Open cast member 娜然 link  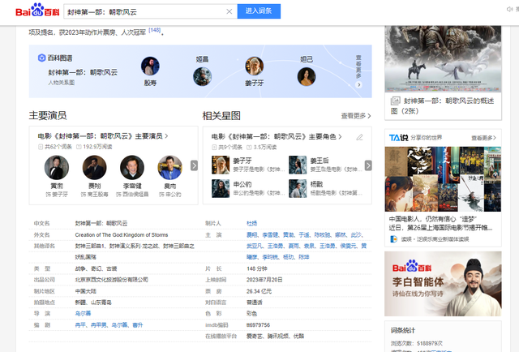(x=341, y=234)
